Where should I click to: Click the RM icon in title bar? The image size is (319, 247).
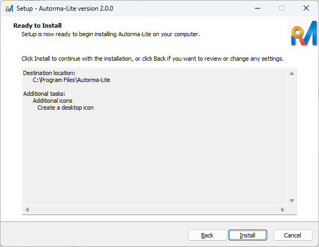9,9
